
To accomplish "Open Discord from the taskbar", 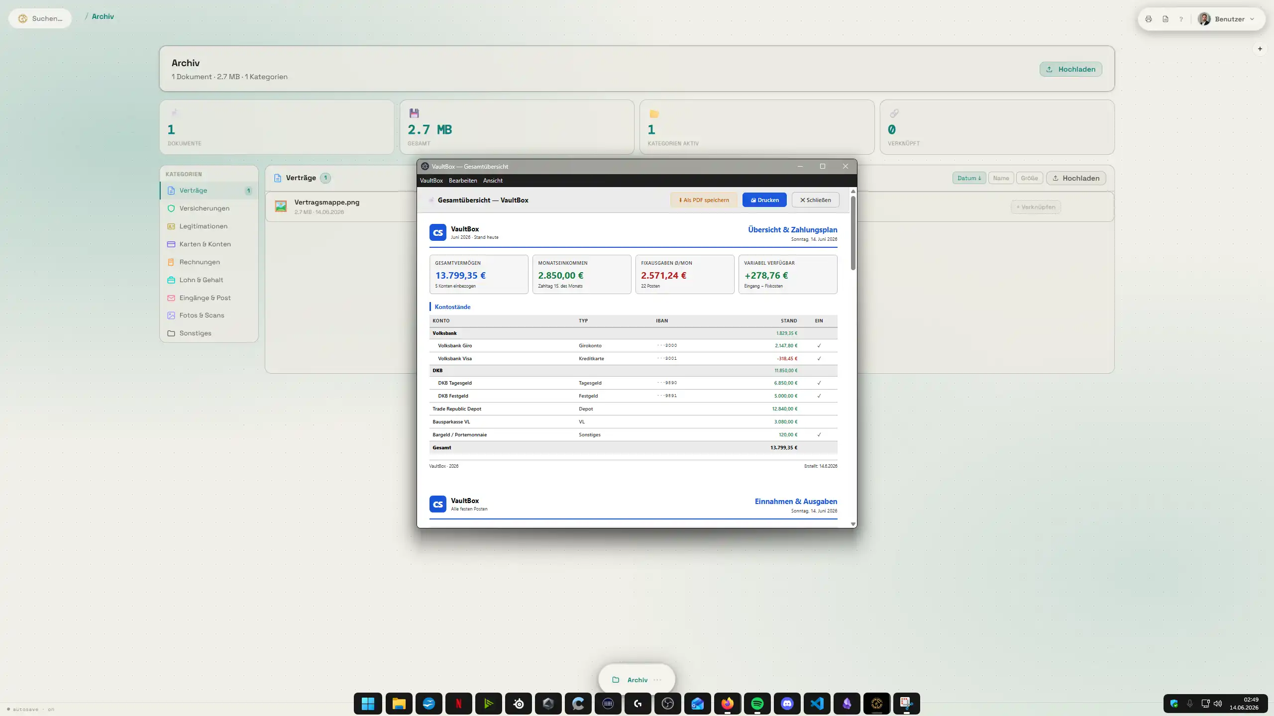I will tap(787, 704).
